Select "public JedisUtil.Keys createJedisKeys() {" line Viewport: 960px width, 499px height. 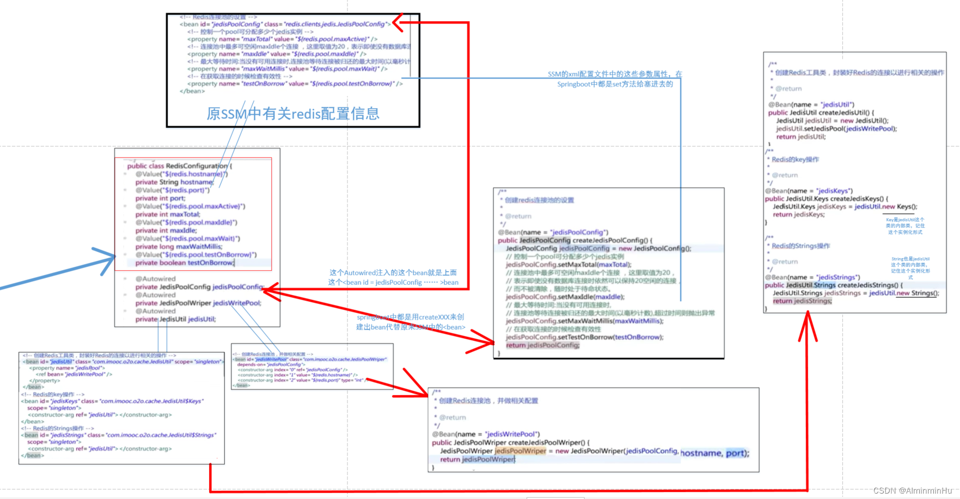[x=826, y=199]
